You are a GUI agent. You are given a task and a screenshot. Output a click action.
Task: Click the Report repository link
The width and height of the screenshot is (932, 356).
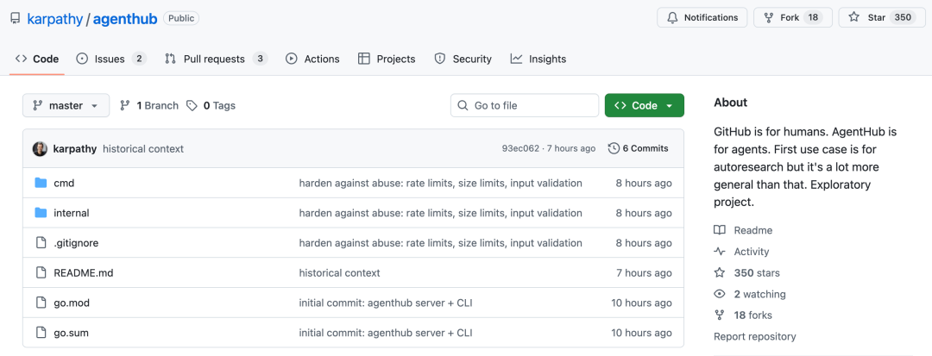coord(754,336)
